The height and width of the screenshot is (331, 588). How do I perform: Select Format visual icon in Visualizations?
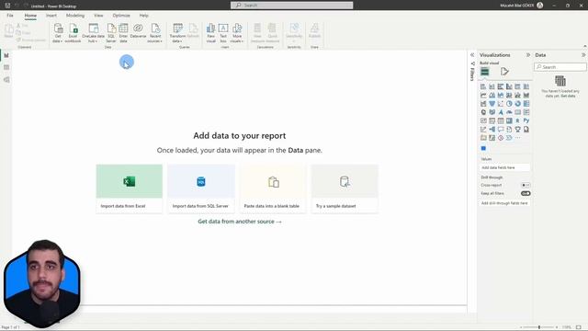(504, 72)
